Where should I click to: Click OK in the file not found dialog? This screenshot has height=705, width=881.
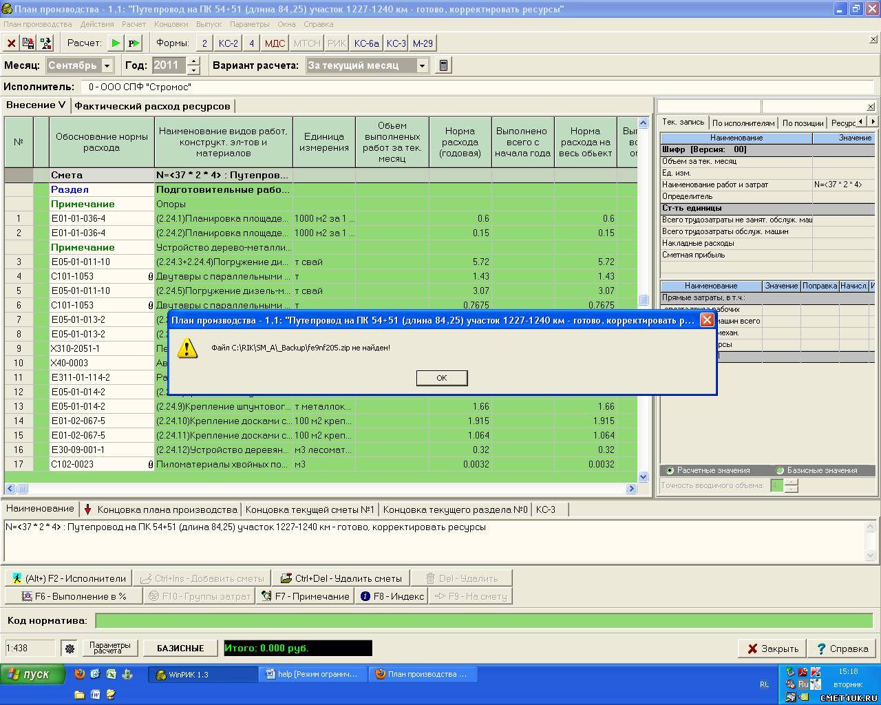pos(442,377)
